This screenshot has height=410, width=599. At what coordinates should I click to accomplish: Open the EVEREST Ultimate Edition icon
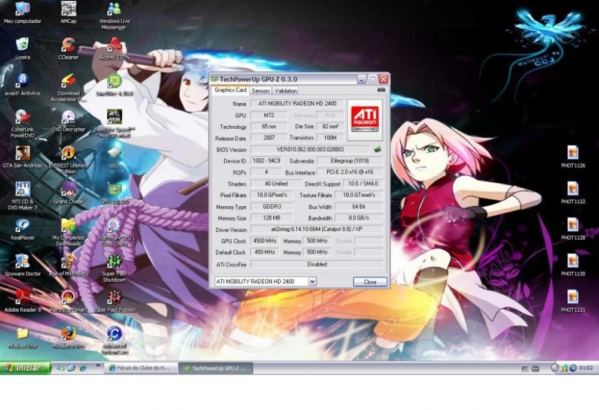pos(68,153)
